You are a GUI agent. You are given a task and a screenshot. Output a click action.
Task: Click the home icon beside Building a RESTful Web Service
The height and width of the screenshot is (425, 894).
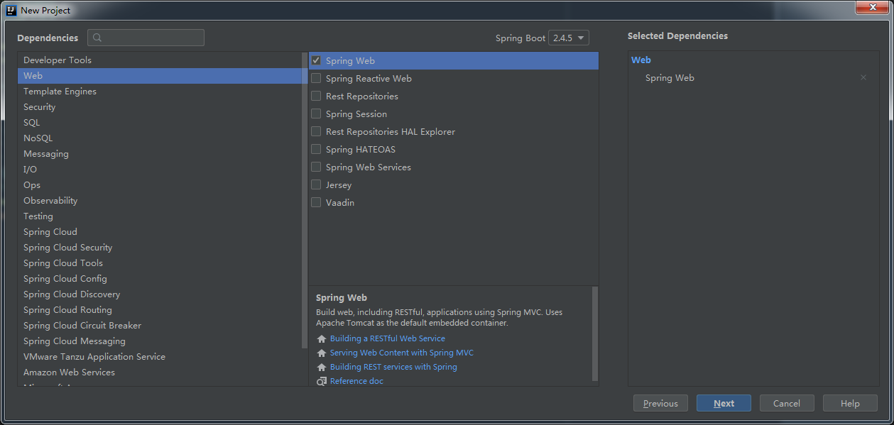point(322,339)
